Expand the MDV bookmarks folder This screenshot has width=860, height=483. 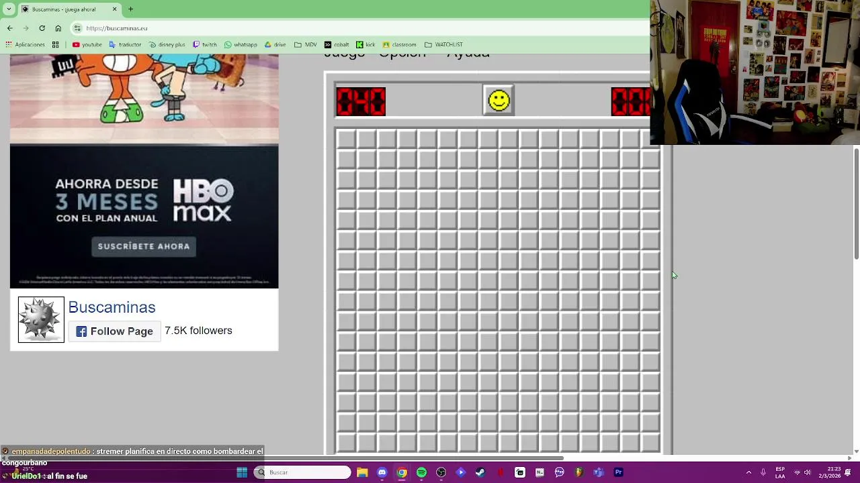point(305,45)
